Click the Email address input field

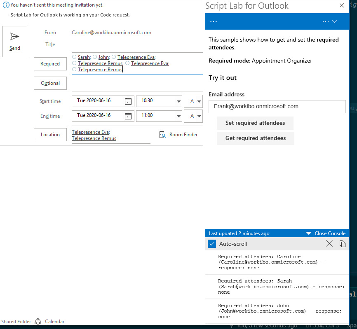[277, 106]
